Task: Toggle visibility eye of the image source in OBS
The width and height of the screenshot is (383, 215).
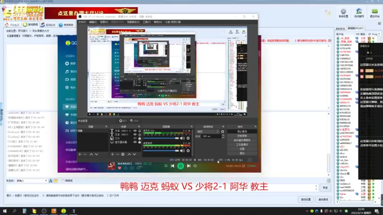Action: click(135, 138)
